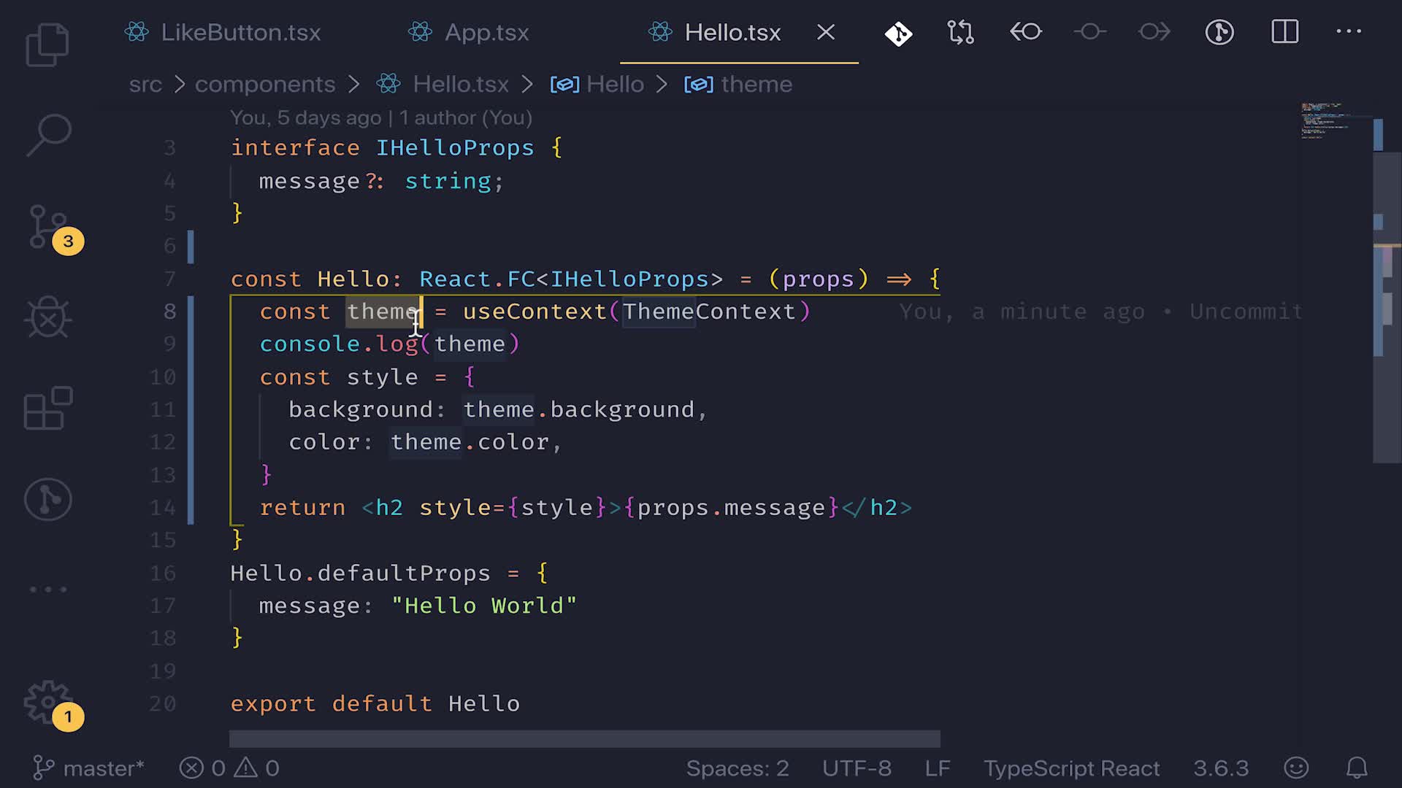
Task: Open the Search panel
Action: (x=49, y=135)
